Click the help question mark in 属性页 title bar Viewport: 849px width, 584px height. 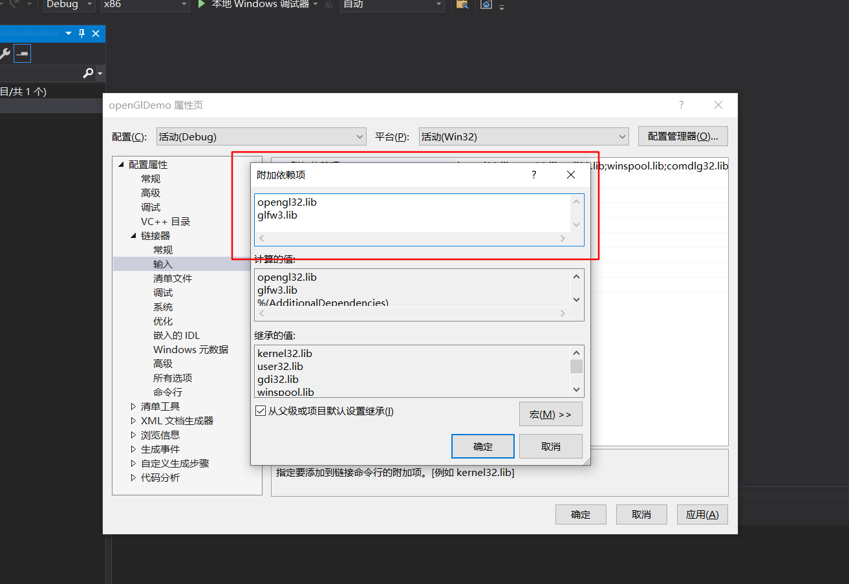click(681, 105)
